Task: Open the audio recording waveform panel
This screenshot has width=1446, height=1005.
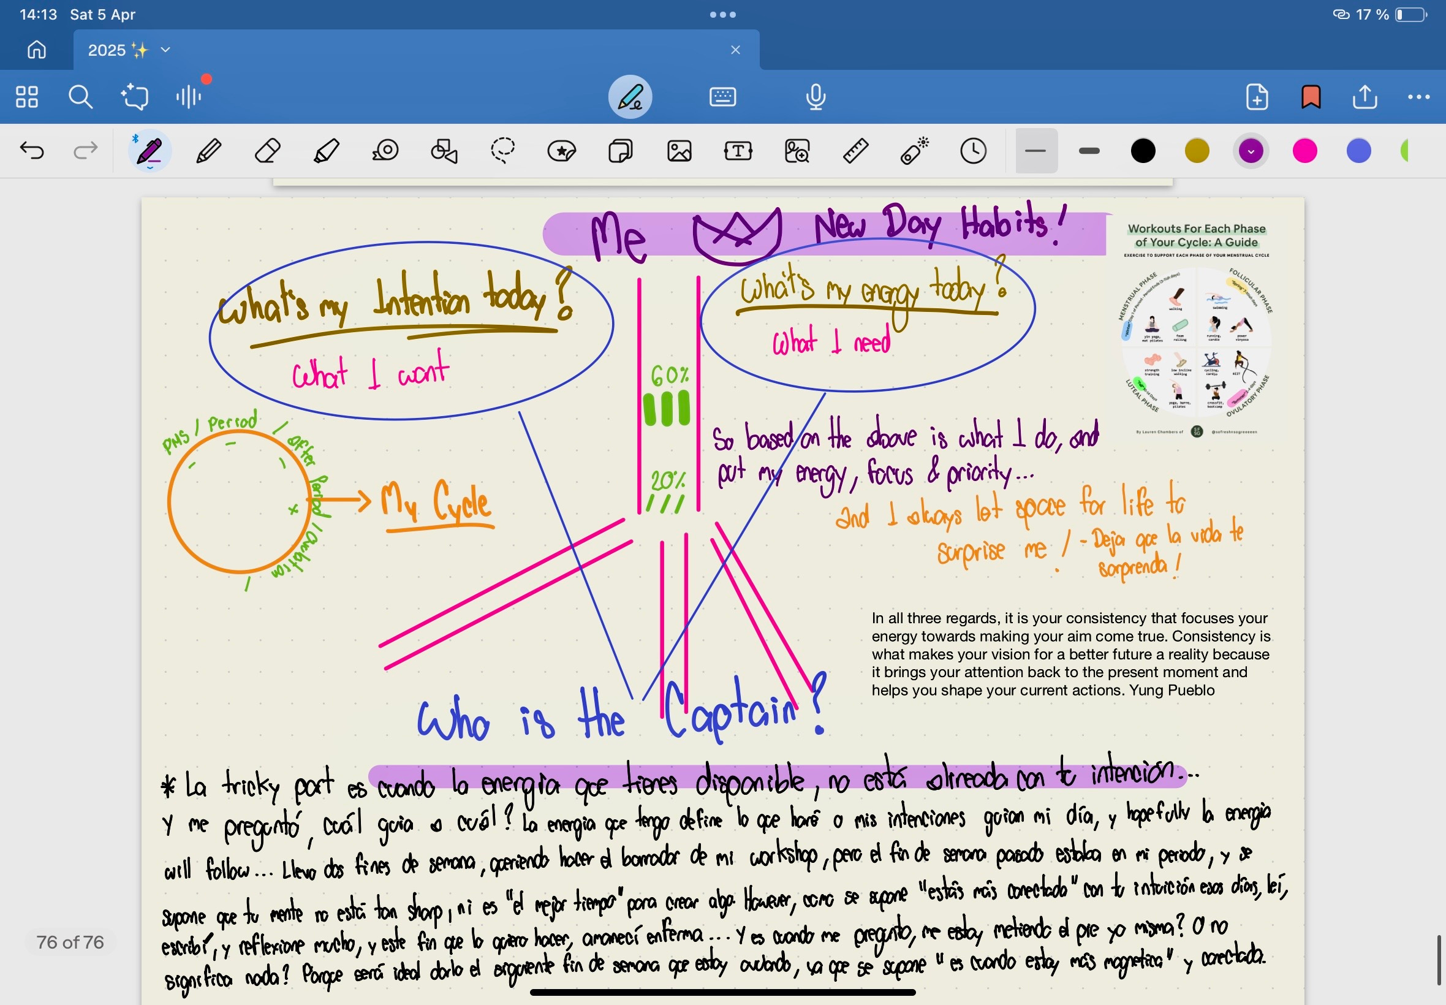Action: coord(188,97)
